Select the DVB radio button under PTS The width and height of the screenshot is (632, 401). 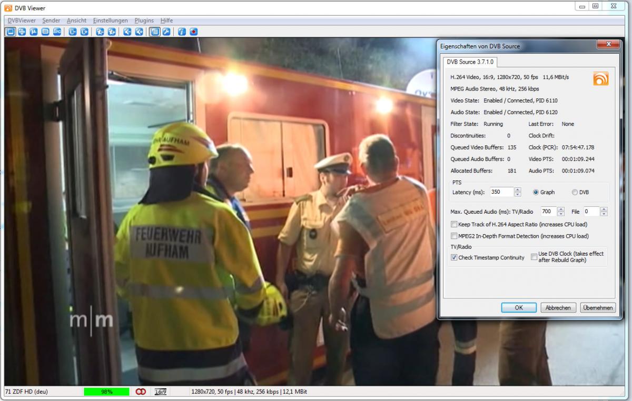tap(575, 192)
